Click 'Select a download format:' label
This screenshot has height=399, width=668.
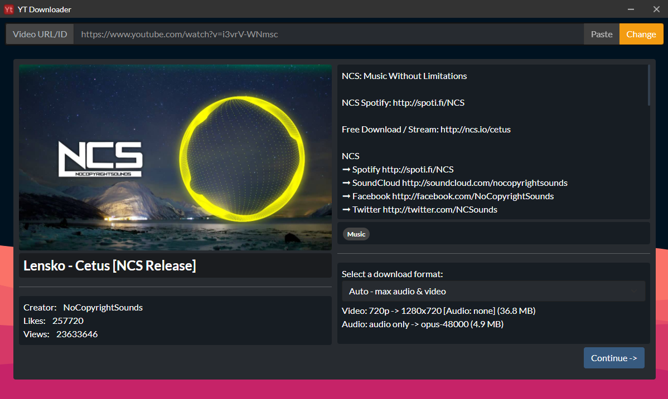point(393,274)
